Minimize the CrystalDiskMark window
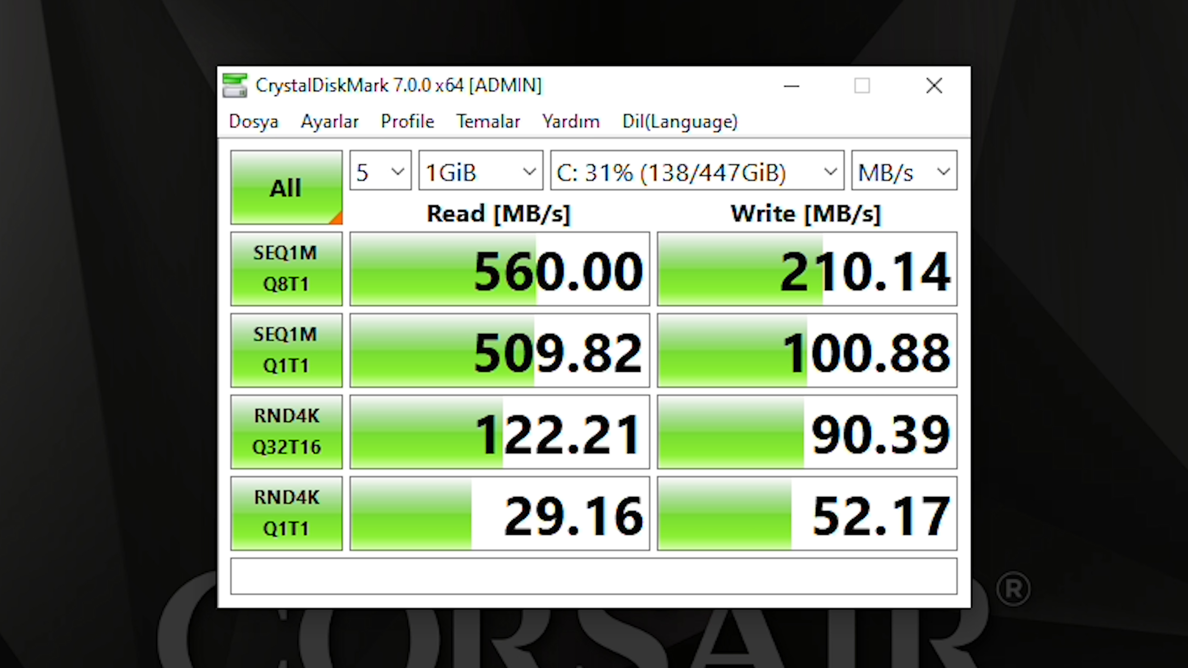Screen dimensions: 1188x668 [x=791, y=86]
